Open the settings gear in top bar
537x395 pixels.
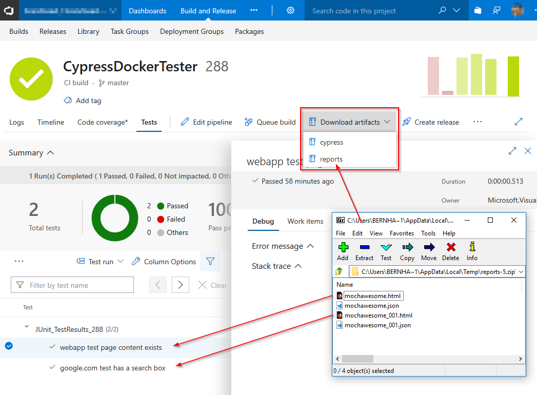(290, 11)
